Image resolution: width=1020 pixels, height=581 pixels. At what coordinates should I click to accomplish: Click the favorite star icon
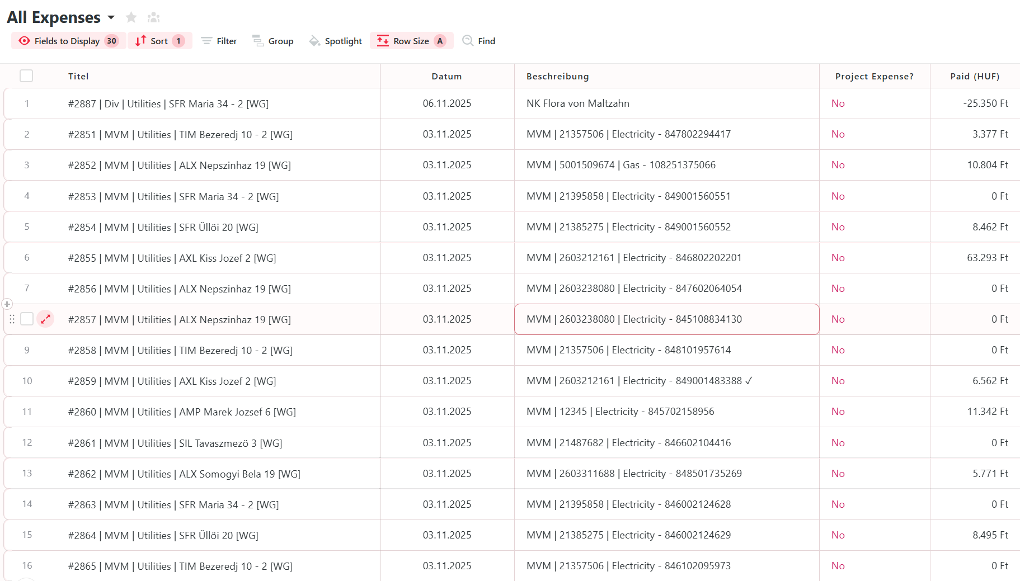coord(131,17)
